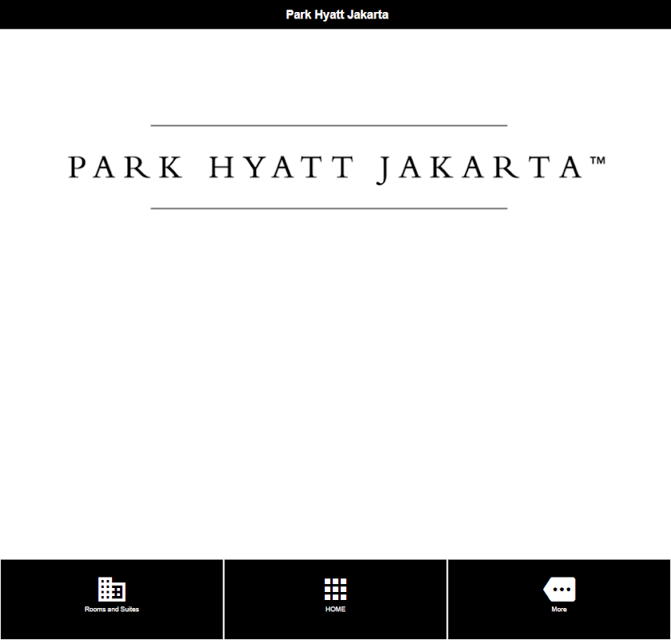Open the Rooms and Suites building icon
The width and height of the screenshot is (671, 640).
tap(112, 589)
